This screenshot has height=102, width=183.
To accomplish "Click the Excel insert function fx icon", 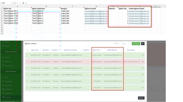I will (23, 3).
